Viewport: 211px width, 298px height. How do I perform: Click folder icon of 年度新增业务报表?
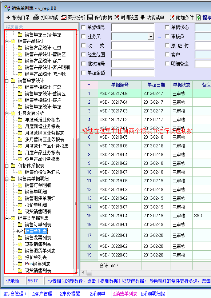20,120
